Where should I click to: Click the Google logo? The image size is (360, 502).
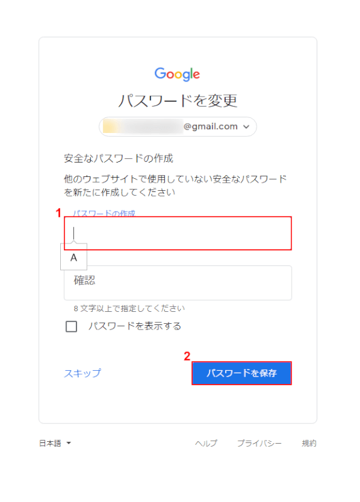coord(177,74)
